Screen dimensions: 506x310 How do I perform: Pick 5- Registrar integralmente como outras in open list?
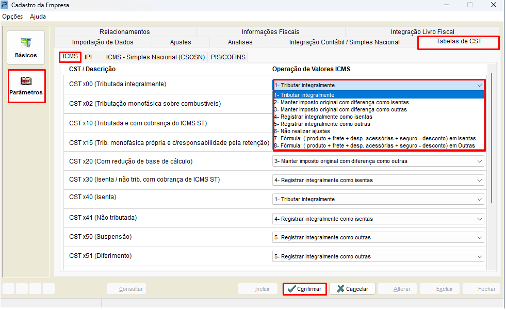379,124
